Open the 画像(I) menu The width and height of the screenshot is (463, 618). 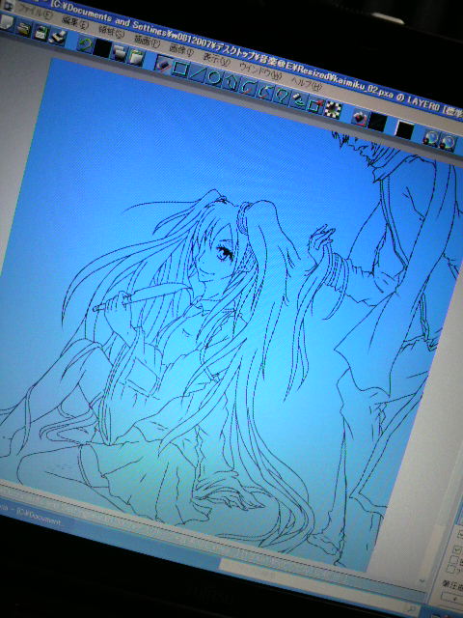coord(181,51)
